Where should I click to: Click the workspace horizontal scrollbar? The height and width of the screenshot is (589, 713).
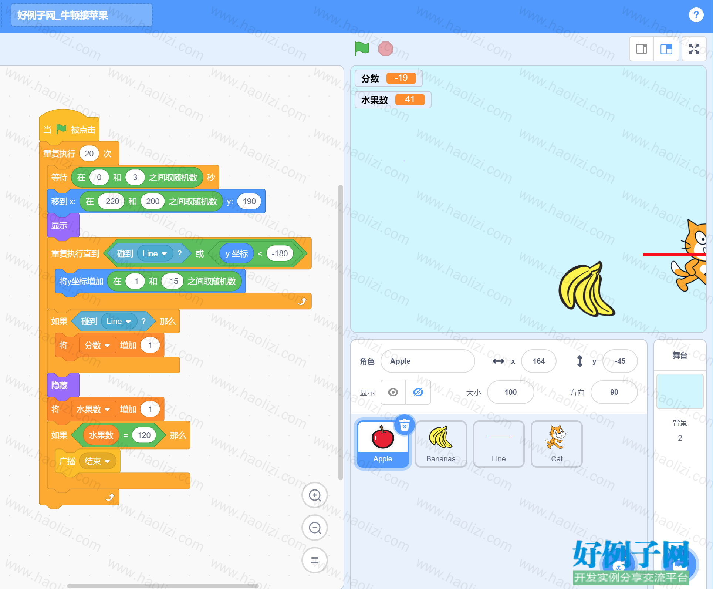tap(163, 586)
